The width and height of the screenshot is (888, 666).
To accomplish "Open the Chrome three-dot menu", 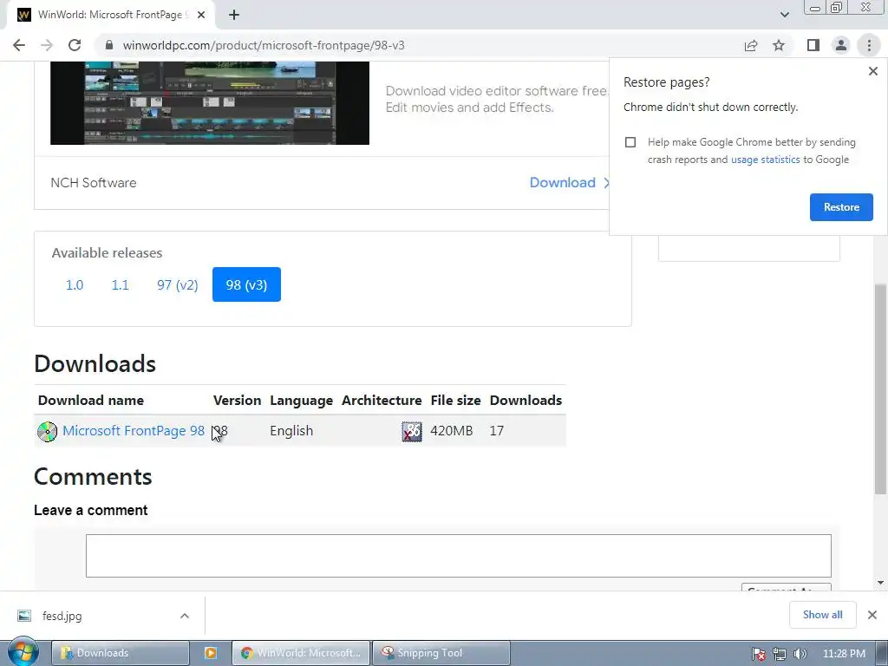I will (x=869, y=45).
